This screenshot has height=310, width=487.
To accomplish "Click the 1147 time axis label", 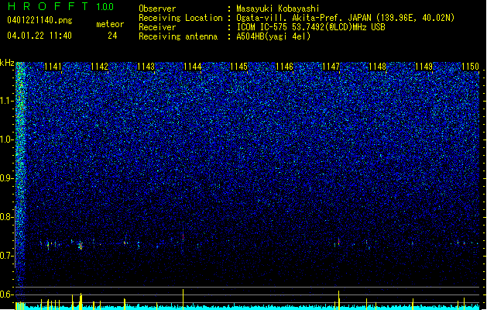I will point(331,67).
